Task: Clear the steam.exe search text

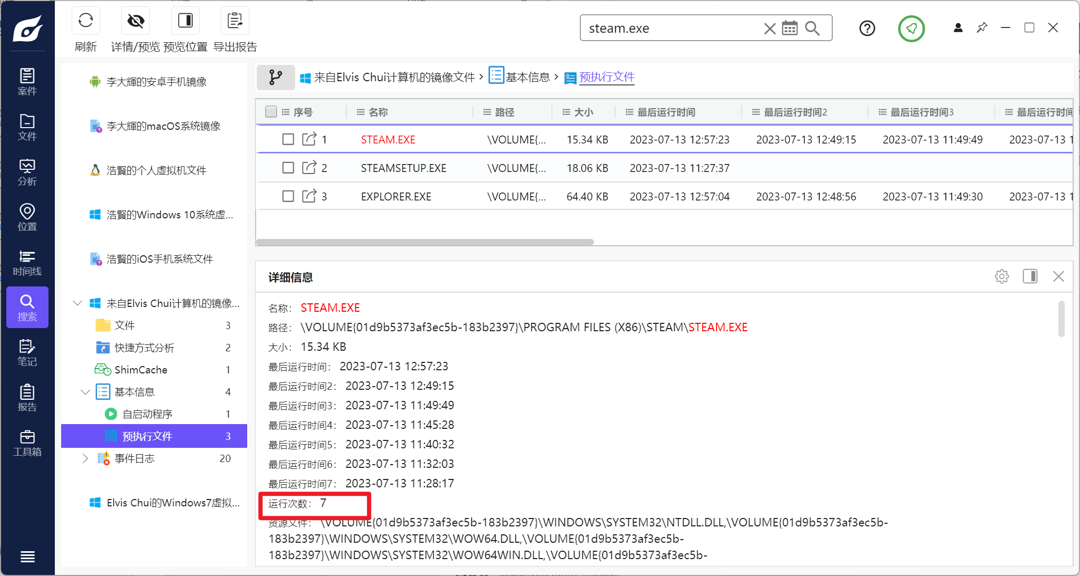Action: pyautogui.click(x=770, y=28)
